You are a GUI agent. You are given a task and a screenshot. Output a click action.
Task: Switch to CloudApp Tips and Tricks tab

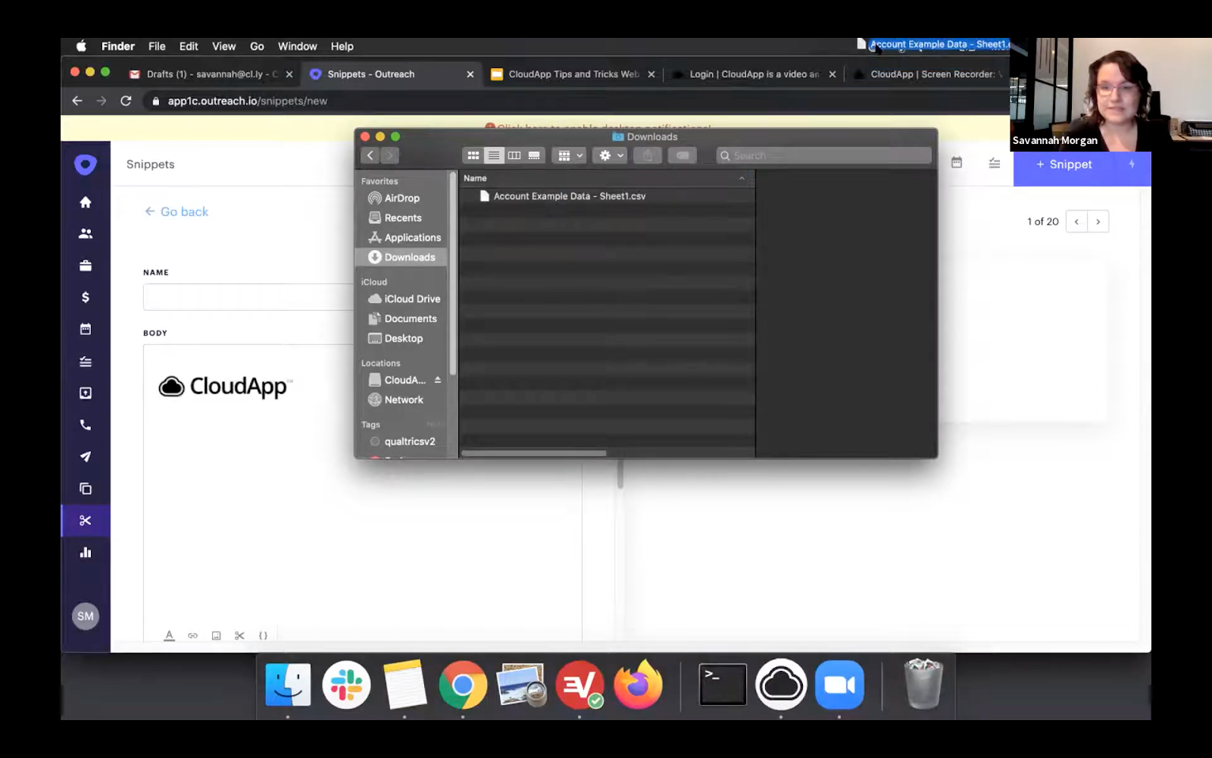[x=573, y=74]
